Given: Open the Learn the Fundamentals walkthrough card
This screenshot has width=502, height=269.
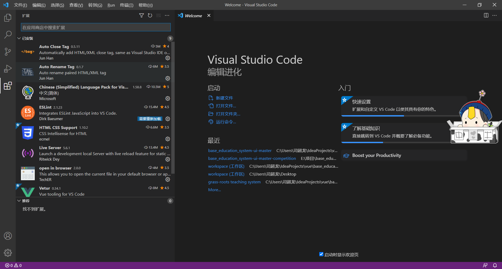Looking at the screenshot, I should click(x=404, y=133).
